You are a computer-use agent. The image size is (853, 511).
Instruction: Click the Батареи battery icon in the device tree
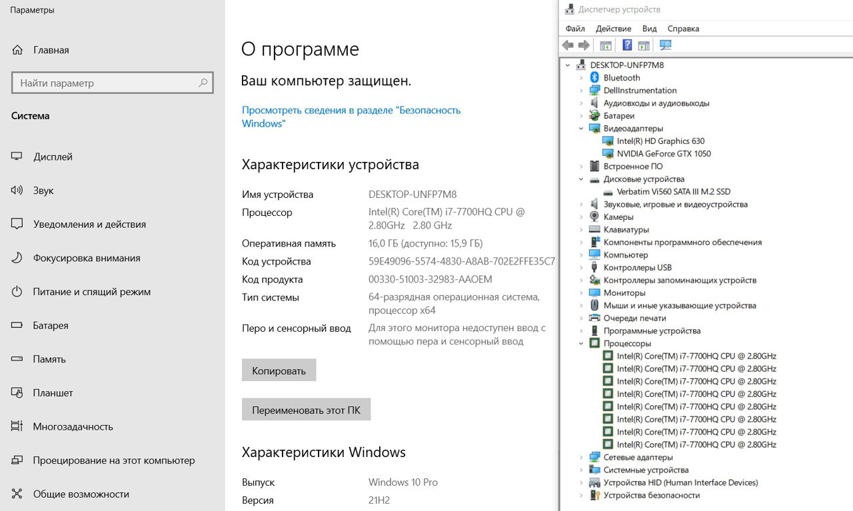click(x=594, y=116)
